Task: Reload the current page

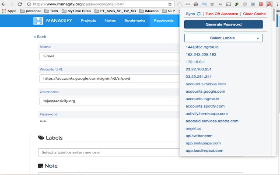Action: pos(20,4)
